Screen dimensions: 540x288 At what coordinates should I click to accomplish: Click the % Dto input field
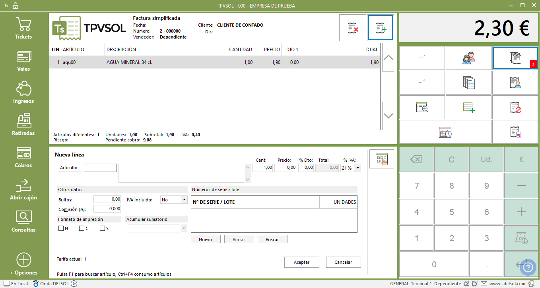click(x=306, y=168)
